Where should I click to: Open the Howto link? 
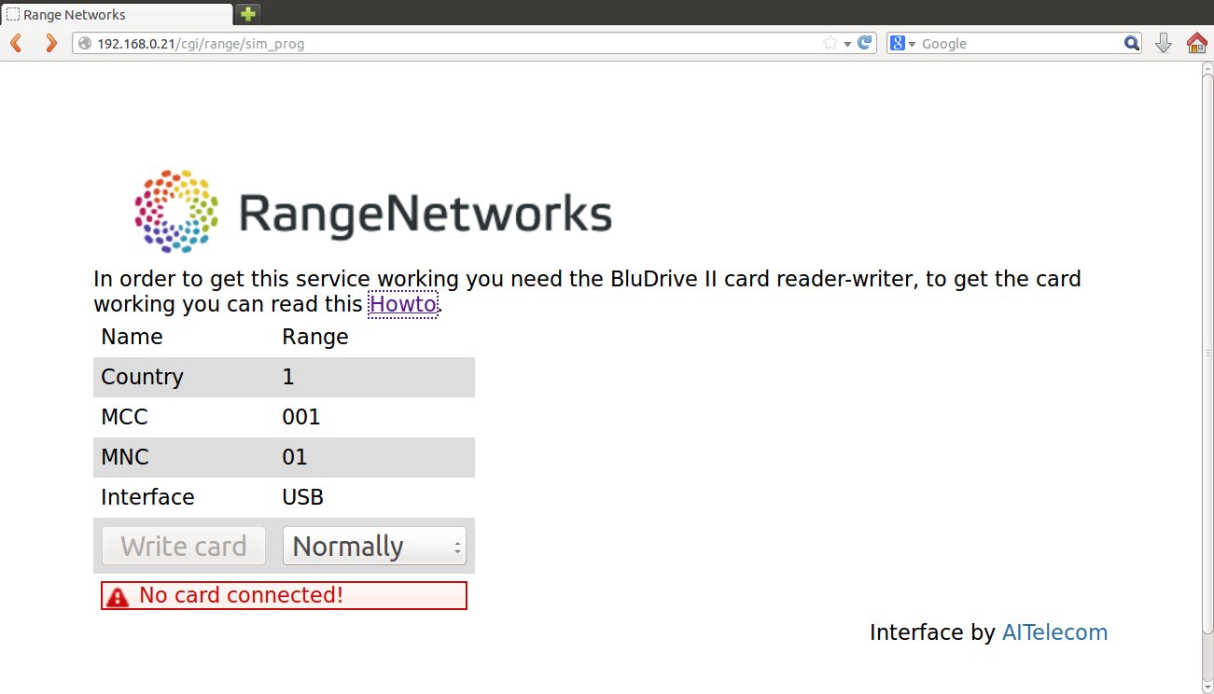402,304
